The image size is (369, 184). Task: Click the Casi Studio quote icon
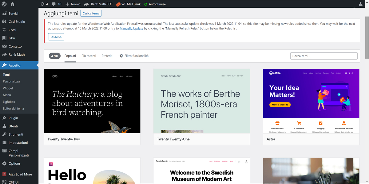[4, 22]
